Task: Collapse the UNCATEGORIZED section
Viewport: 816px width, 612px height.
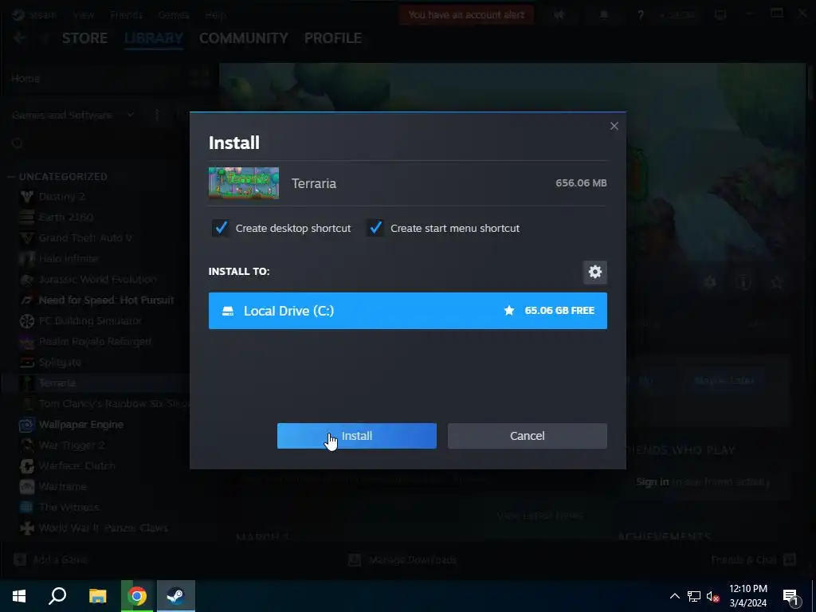Action: pyautogui.click(x=11, y=177)
